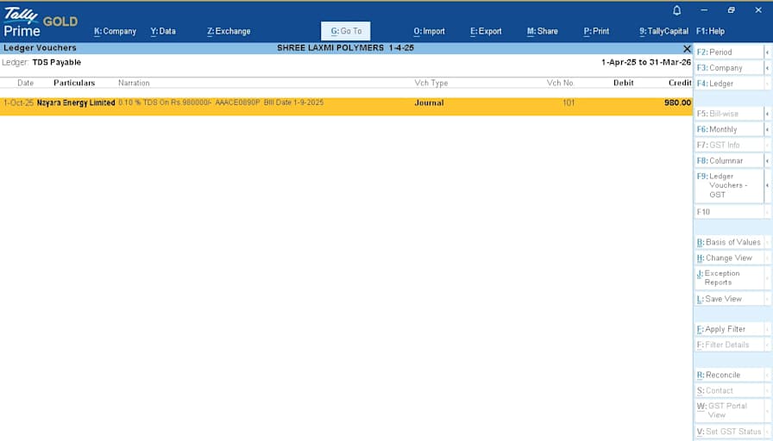The width and height of the screenshot is (773, 441).
Task: Open the Y: Data menu
Action: tap(163, 31)
